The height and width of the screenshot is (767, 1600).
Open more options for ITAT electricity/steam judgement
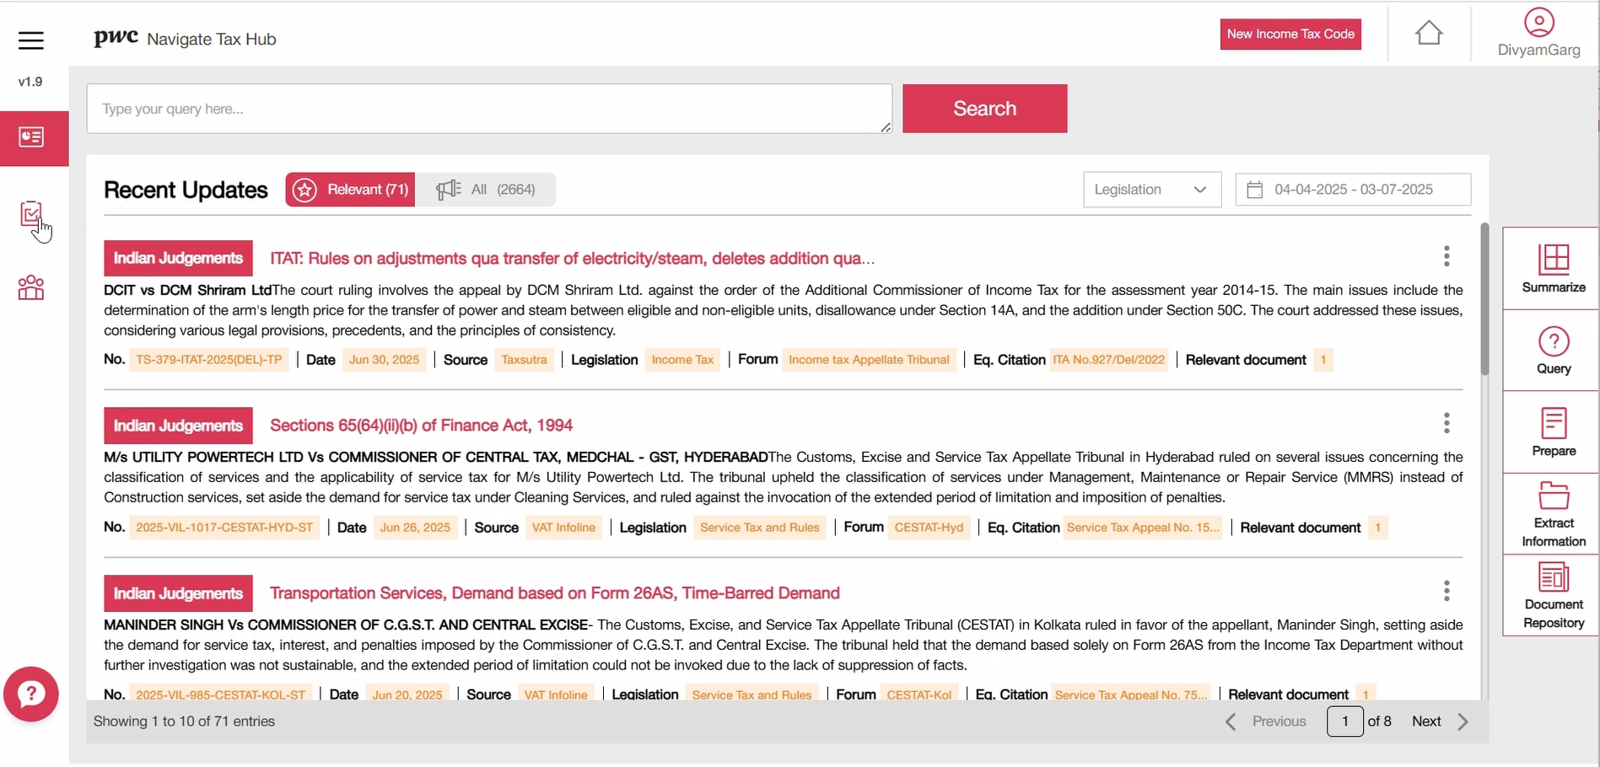coord(1446,256)
